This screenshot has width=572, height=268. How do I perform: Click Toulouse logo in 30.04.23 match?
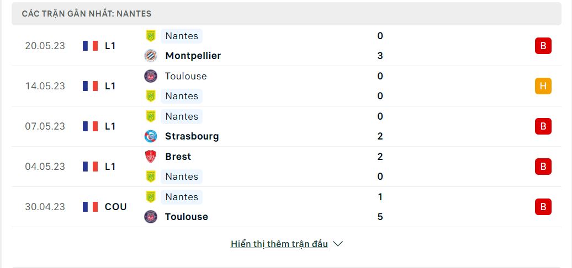151,217
